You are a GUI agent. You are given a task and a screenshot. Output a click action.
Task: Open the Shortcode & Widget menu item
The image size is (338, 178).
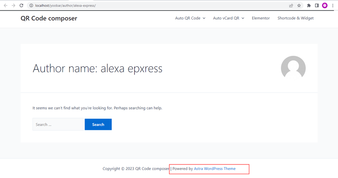(295, 18)
